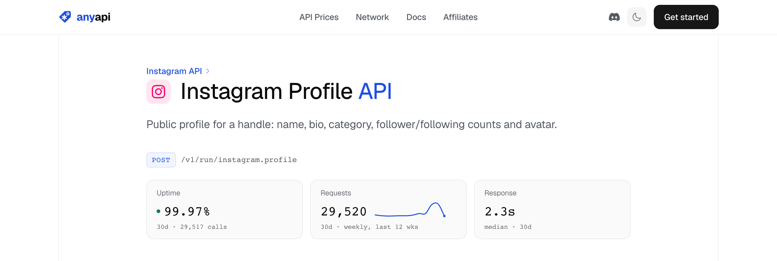Click the 2.3s response value
The width and height of the screenshot is (777, 261).
pos(500,212)
